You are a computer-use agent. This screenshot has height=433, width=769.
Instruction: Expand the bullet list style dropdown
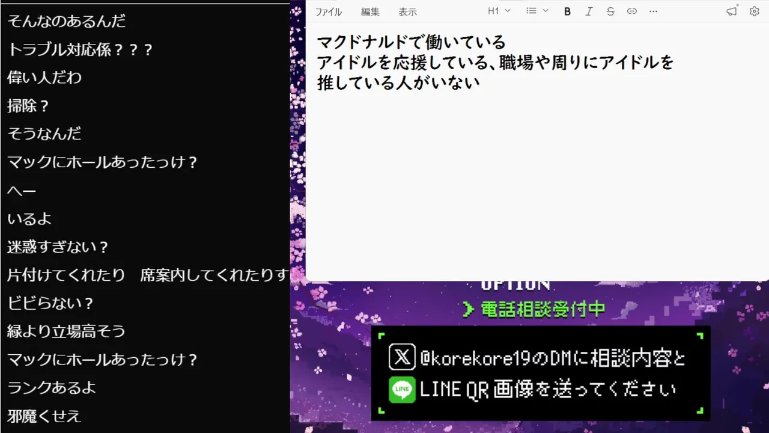pos(537,11)
